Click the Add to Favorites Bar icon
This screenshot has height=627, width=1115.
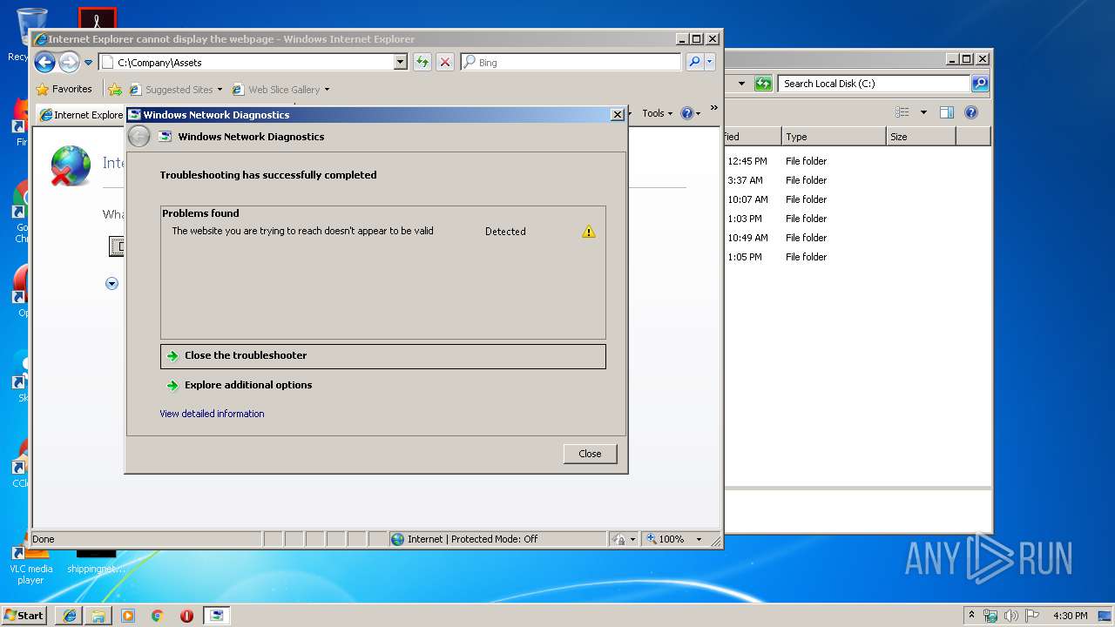click(115, 89)
